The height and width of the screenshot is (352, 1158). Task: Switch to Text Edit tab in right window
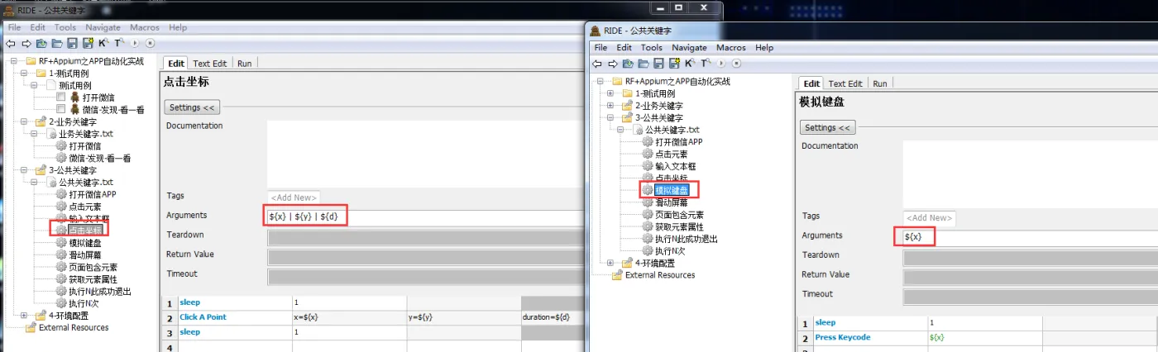845,83
